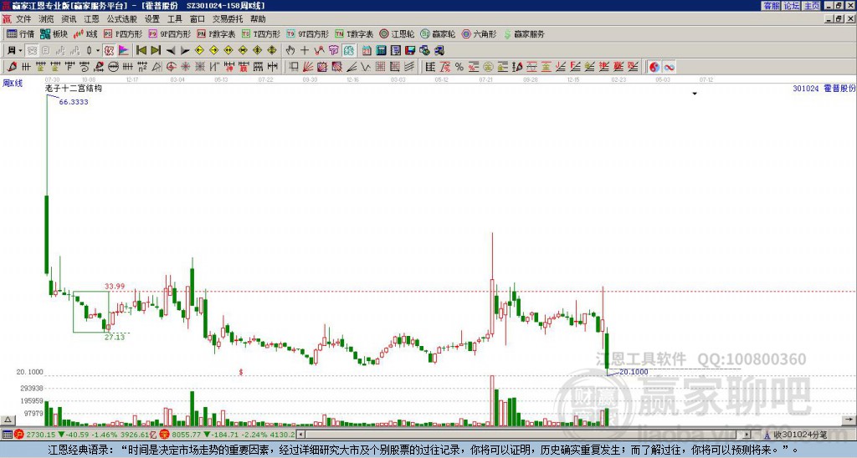Click the 主页 homepage link
The height and width of the screenshot is (458, 857).
[x=812, y=6]
